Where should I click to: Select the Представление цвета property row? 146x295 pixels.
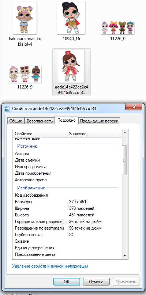(x=67, y=254)
